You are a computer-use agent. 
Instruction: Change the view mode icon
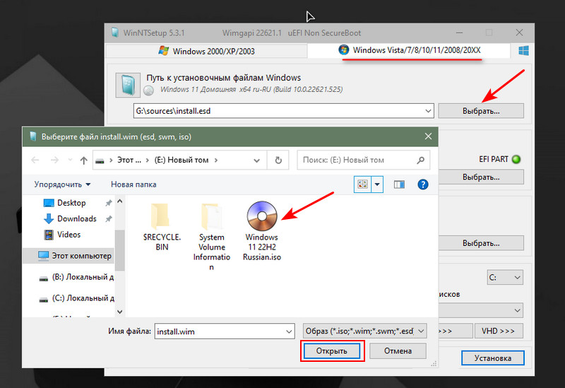pyautogui.click(x=362, y=184)
